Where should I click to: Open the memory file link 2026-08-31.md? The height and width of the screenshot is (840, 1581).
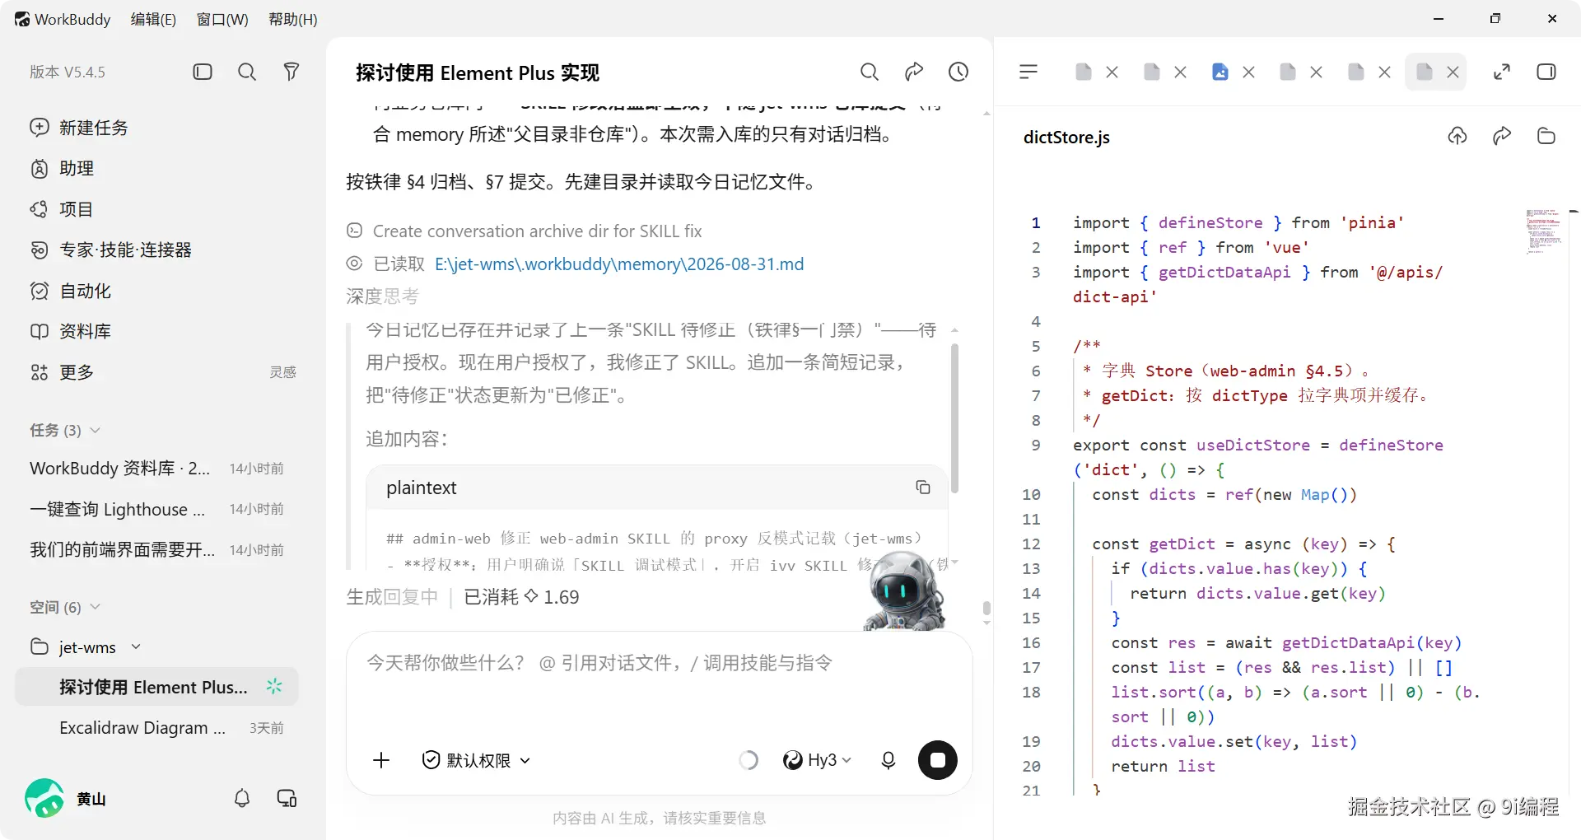[x=619, y=264]
